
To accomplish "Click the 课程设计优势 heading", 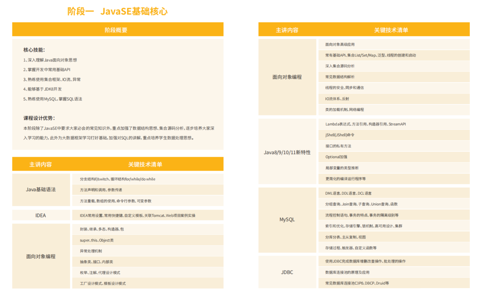I will coord(39,118).
